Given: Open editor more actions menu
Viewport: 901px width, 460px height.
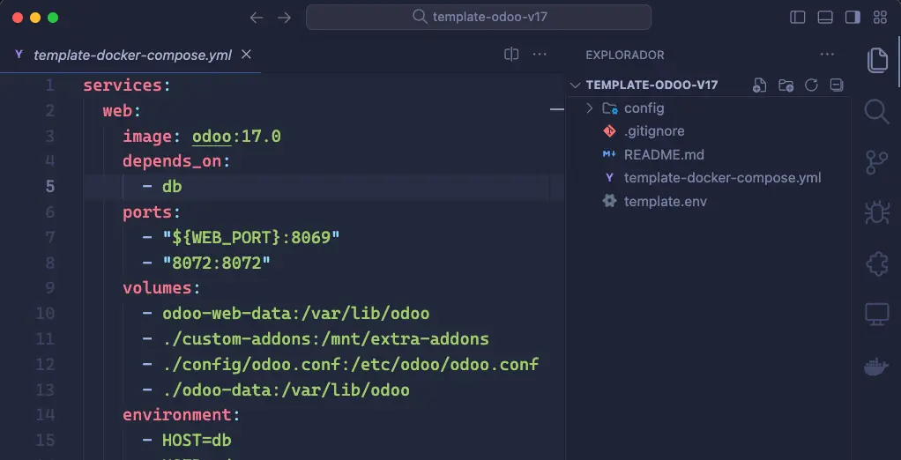Looking at the screenshot, I should (540, 55).
